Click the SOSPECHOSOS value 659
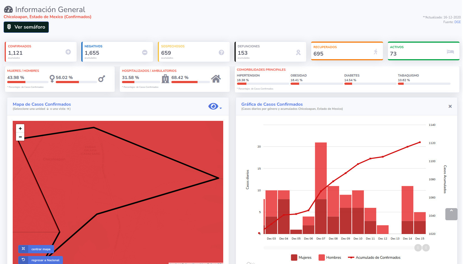This screenshot has height=264, width=463. pyautogui.click(x=166, y=53)
